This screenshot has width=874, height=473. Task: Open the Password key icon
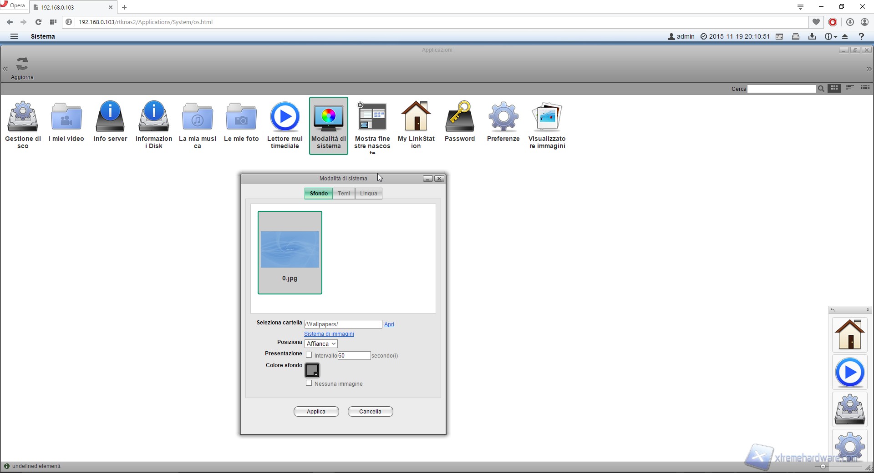pos(459,117)
